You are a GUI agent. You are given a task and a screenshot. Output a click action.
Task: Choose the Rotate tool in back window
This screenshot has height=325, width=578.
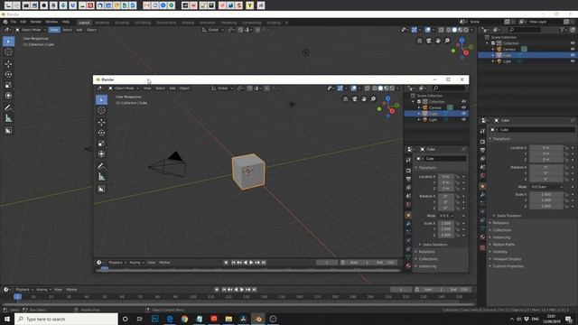8,74
